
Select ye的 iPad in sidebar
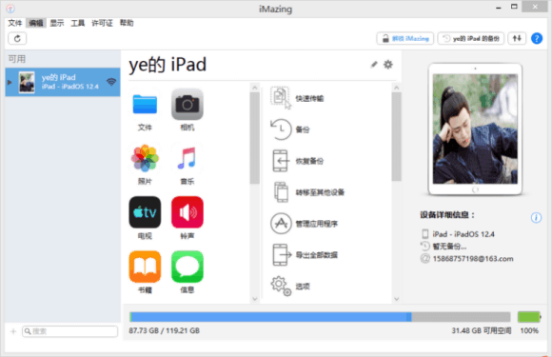coord(63,82)
